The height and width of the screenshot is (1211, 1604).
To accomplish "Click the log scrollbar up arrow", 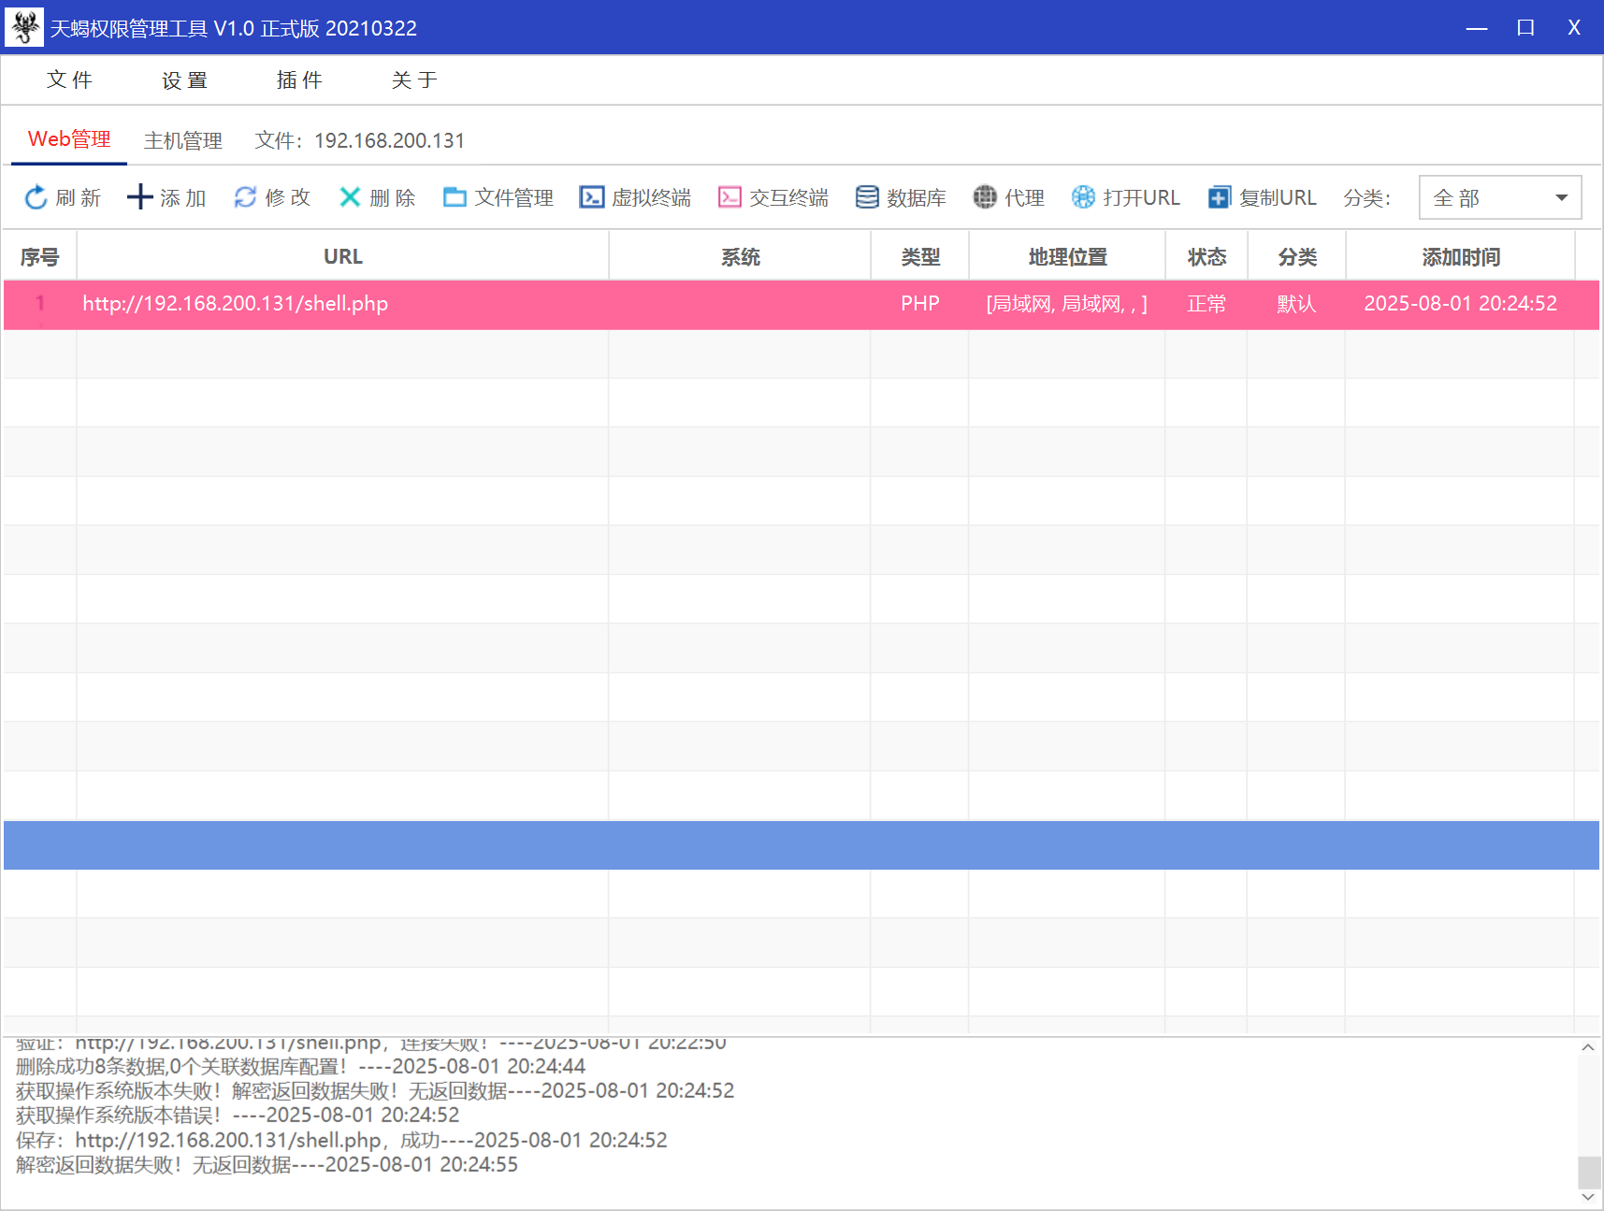I will click(x=1588, y=1047).
